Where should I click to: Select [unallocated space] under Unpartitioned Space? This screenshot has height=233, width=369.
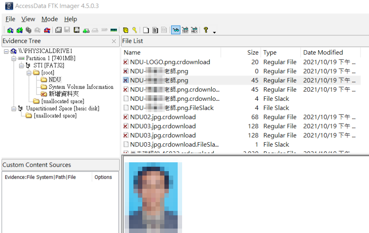55,116
